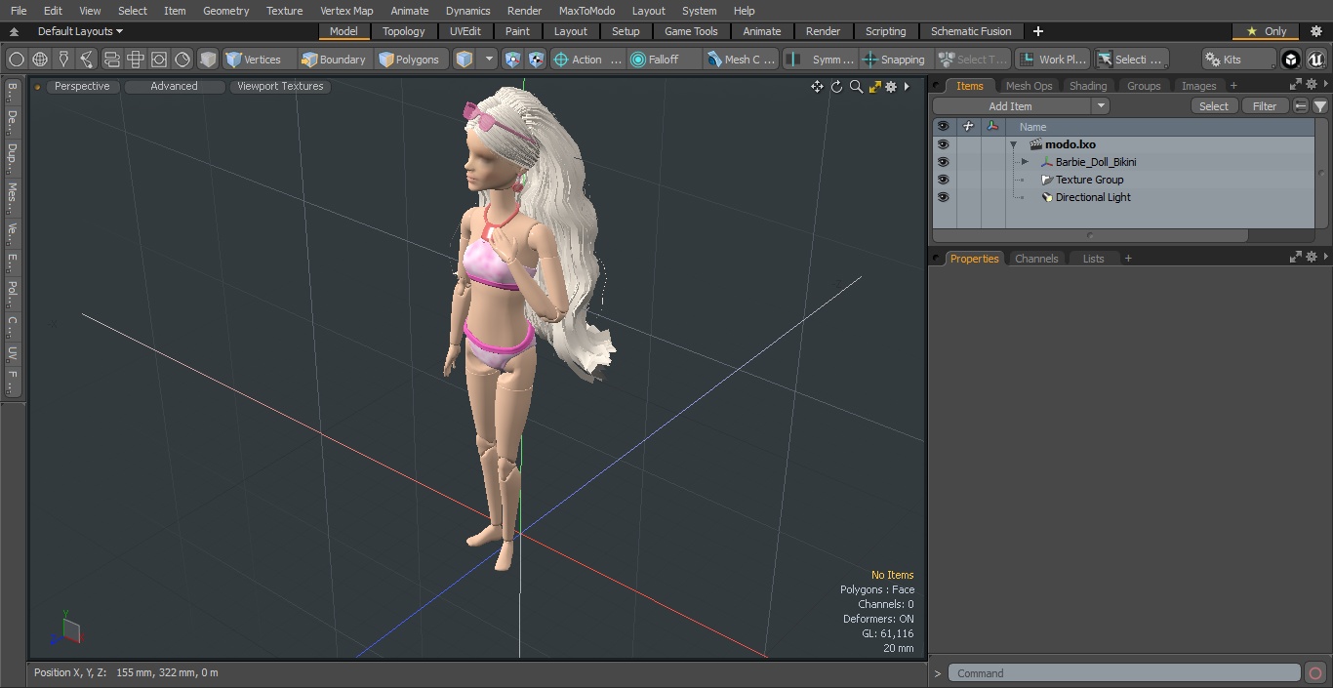Collapse the modo.lxo scene tree
This screenshot has width=1333, height=688.
1013,144
